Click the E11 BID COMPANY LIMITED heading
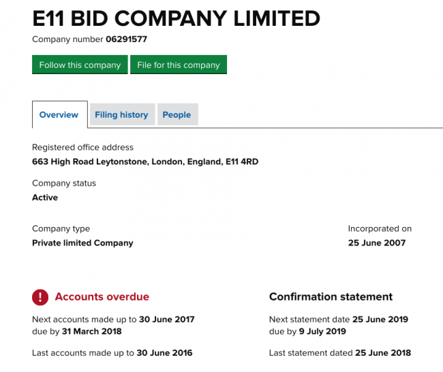443x372 pixels. (x=177, y=18)
